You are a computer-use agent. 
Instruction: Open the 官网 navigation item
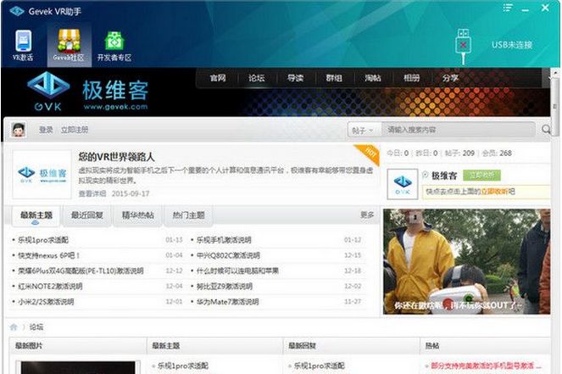click(218, 78)
